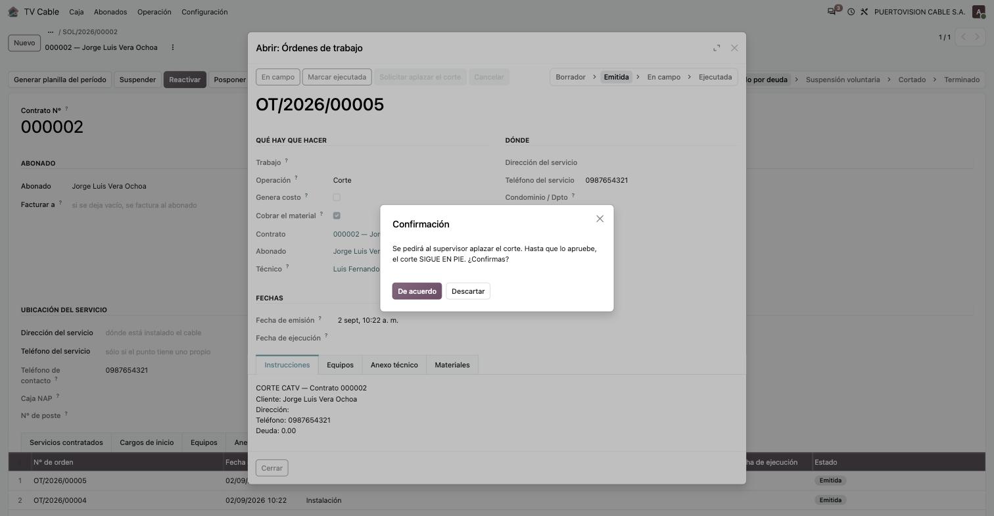This screenshot has height=516, width=994.
Task: Select the Instrucciones tab
Action: pos(287,365)
